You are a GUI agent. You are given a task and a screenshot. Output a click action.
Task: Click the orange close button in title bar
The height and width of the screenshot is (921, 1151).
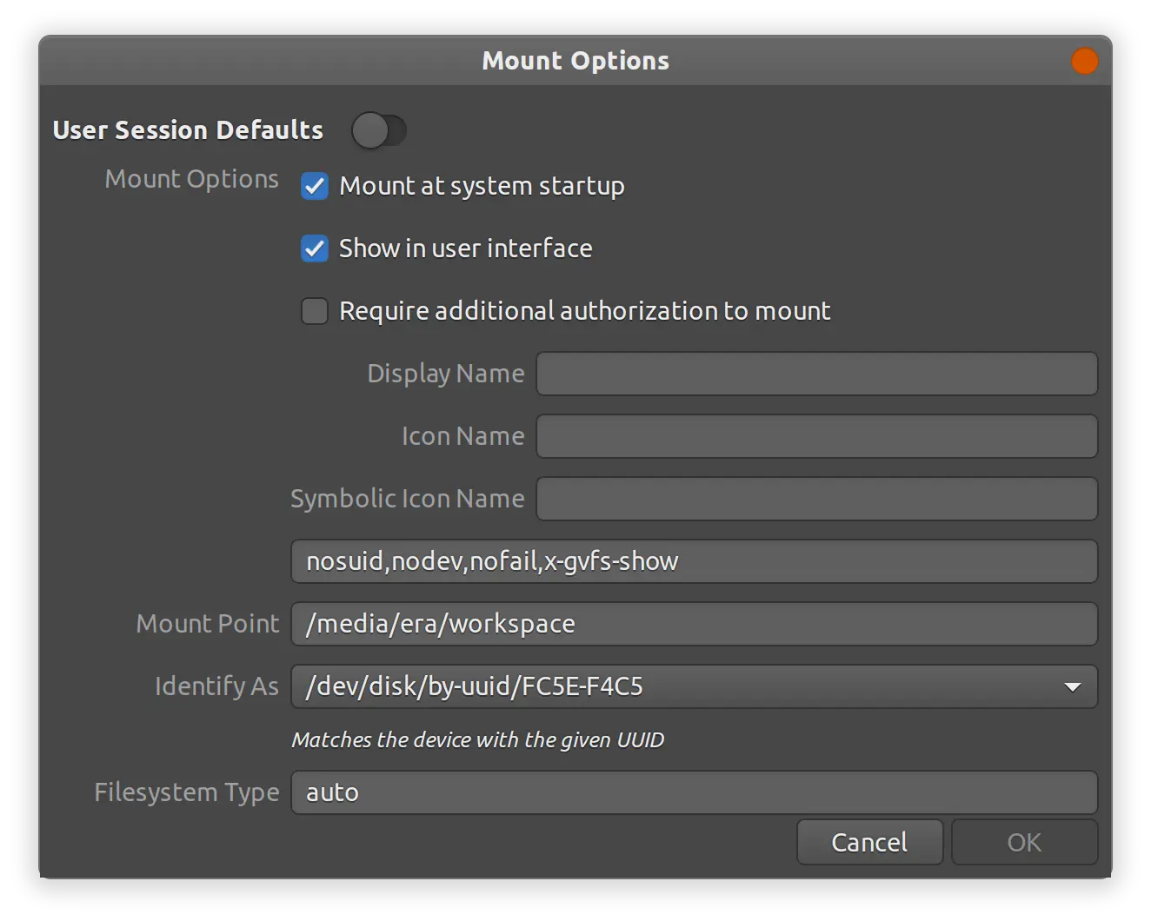coord(1084,62)
